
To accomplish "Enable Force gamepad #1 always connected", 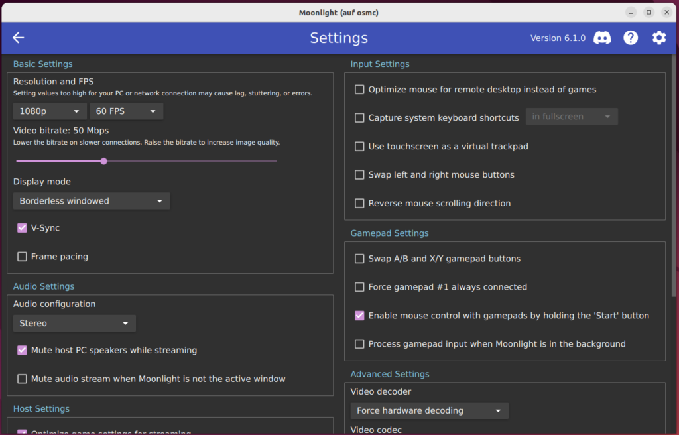I will click(x=359, y=287).
